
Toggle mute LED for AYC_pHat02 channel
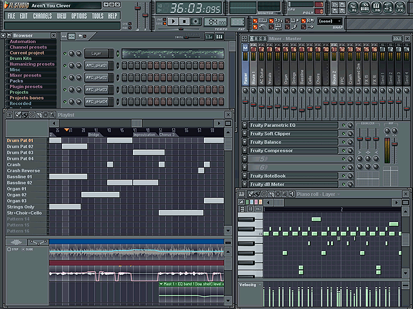[x=65, y=77]
